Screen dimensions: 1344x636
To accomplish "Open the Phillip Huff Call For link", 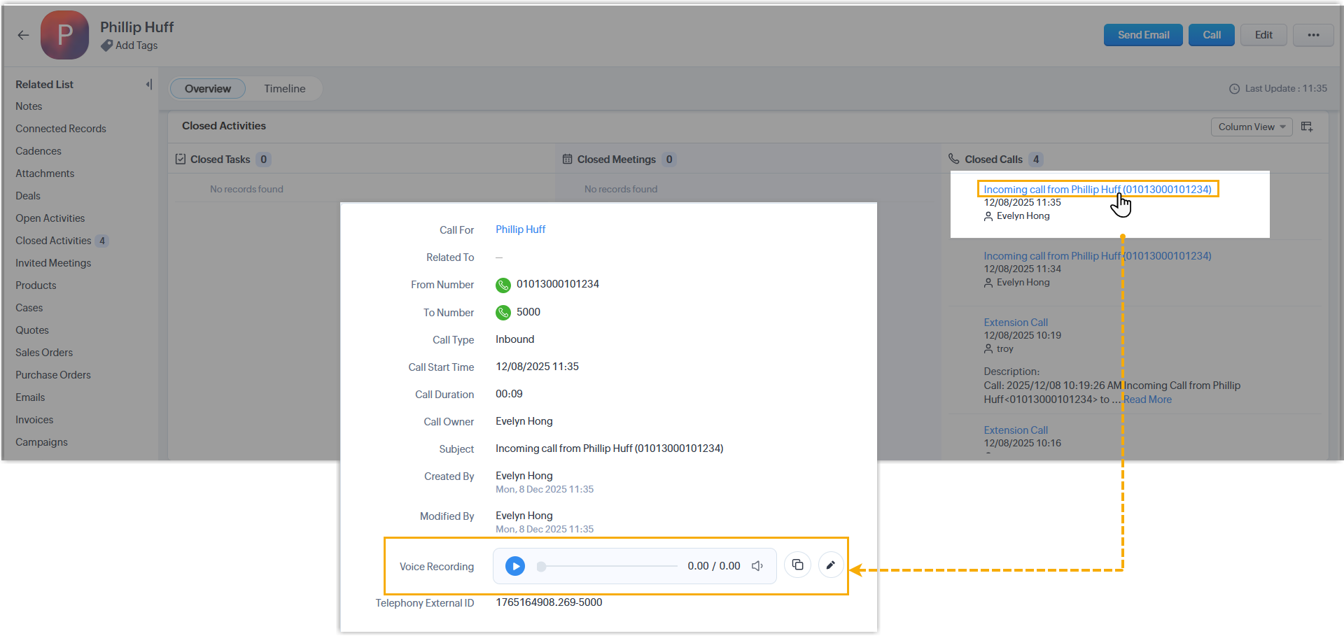I will (520, 229).
